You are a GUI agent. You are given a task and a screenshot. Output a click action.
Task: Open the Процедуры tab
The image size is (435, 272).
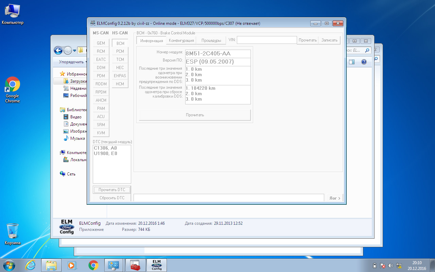211,40
